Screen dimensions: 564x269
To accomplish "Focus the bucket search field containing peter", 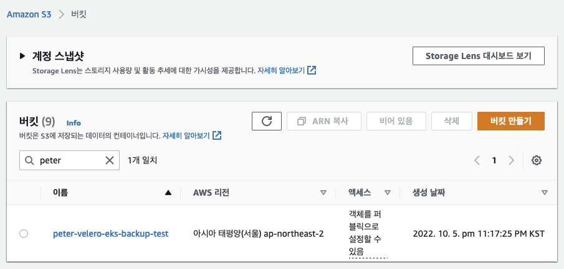I will pos(69,160).
